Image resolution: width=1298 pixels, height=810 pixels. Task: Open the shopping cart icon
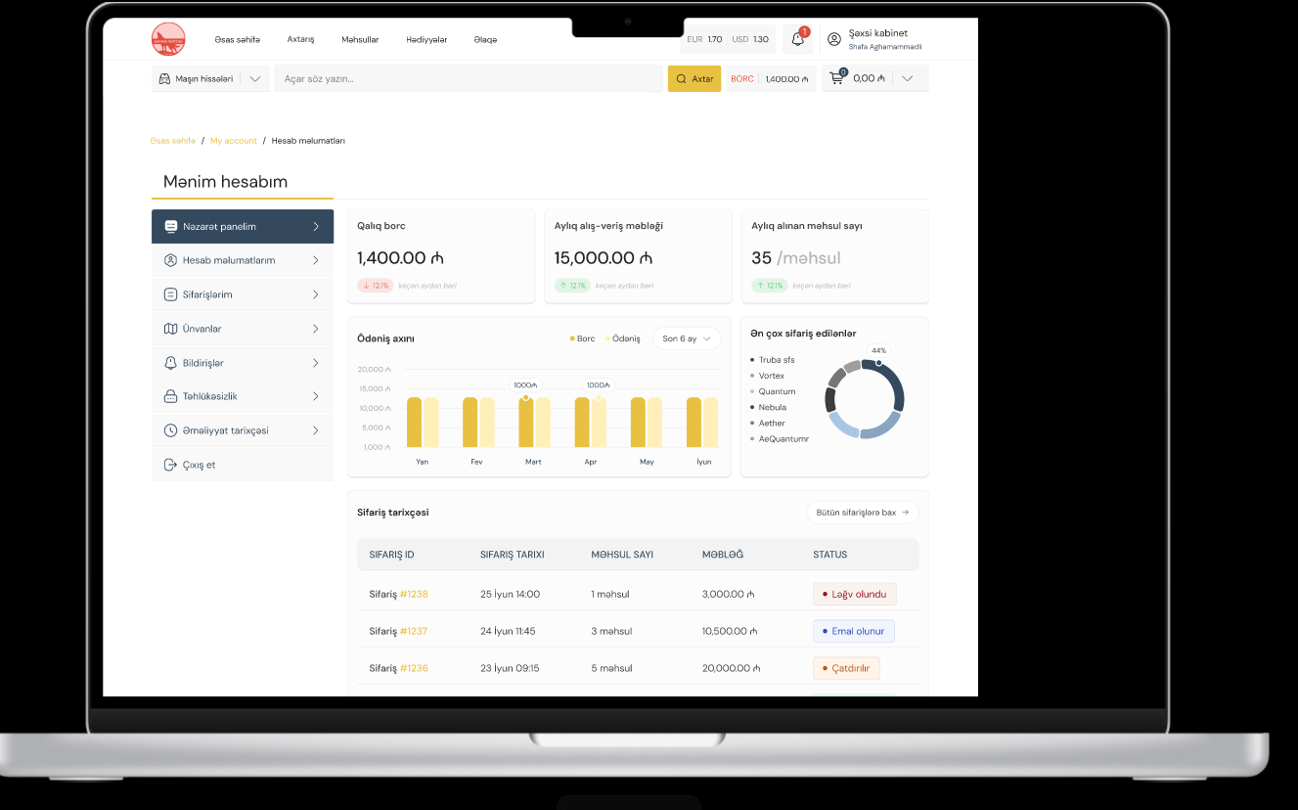click(x=836, y=78)
